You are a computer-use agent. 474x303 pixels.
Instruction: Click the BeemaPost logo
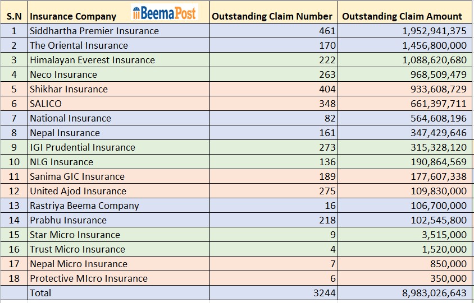click(x=165, y=13)
